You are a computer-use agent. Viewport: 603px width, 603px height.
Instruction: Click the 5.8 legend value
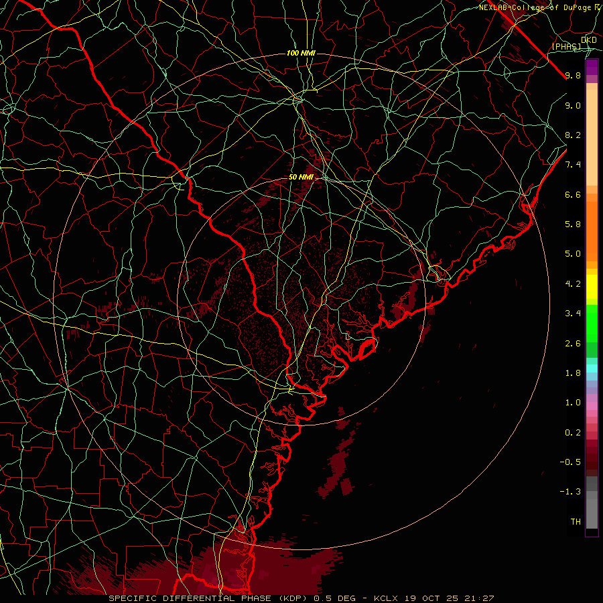573,224
